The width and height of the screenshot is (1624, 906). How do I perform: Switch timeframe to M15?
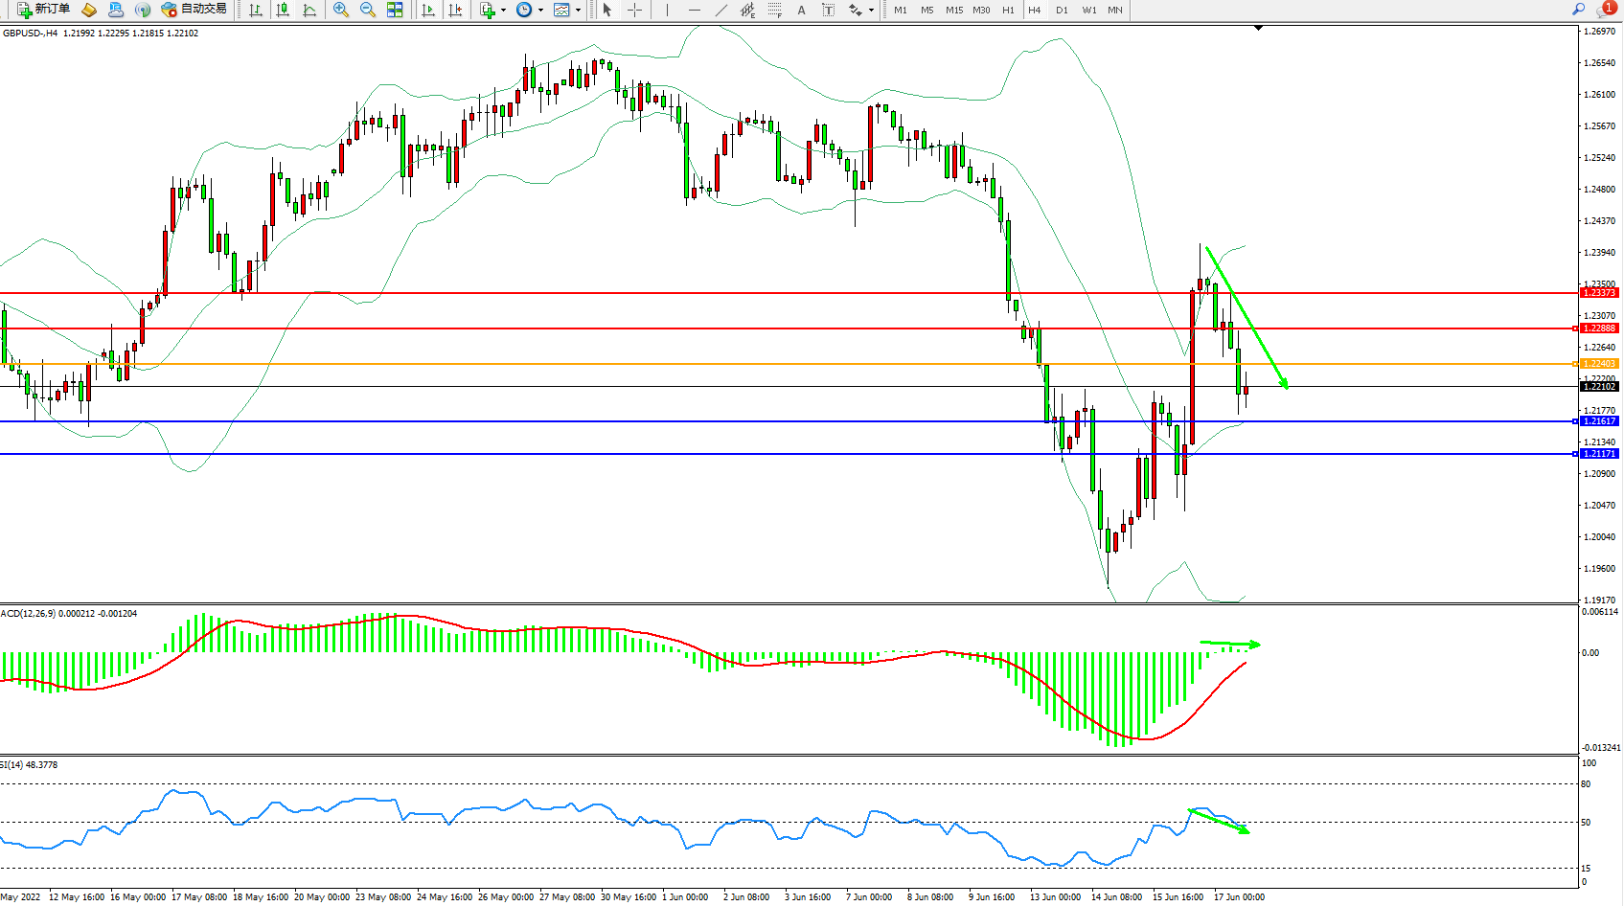[x=954, y=10]
